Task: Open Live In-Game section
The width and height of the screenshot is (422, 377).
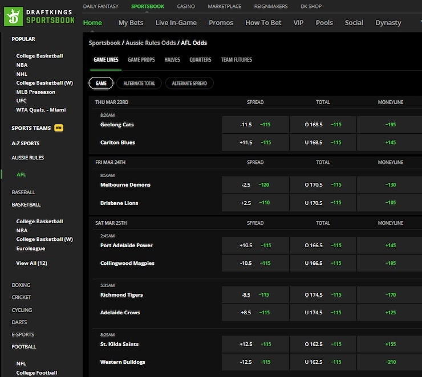Action: (x=176, y=23)
